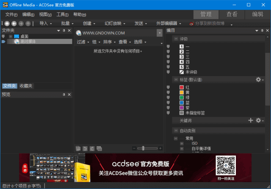The width and height of the screenshot is (271, 189).
Task: Expand the ISO category node
Action: (182, 143)
